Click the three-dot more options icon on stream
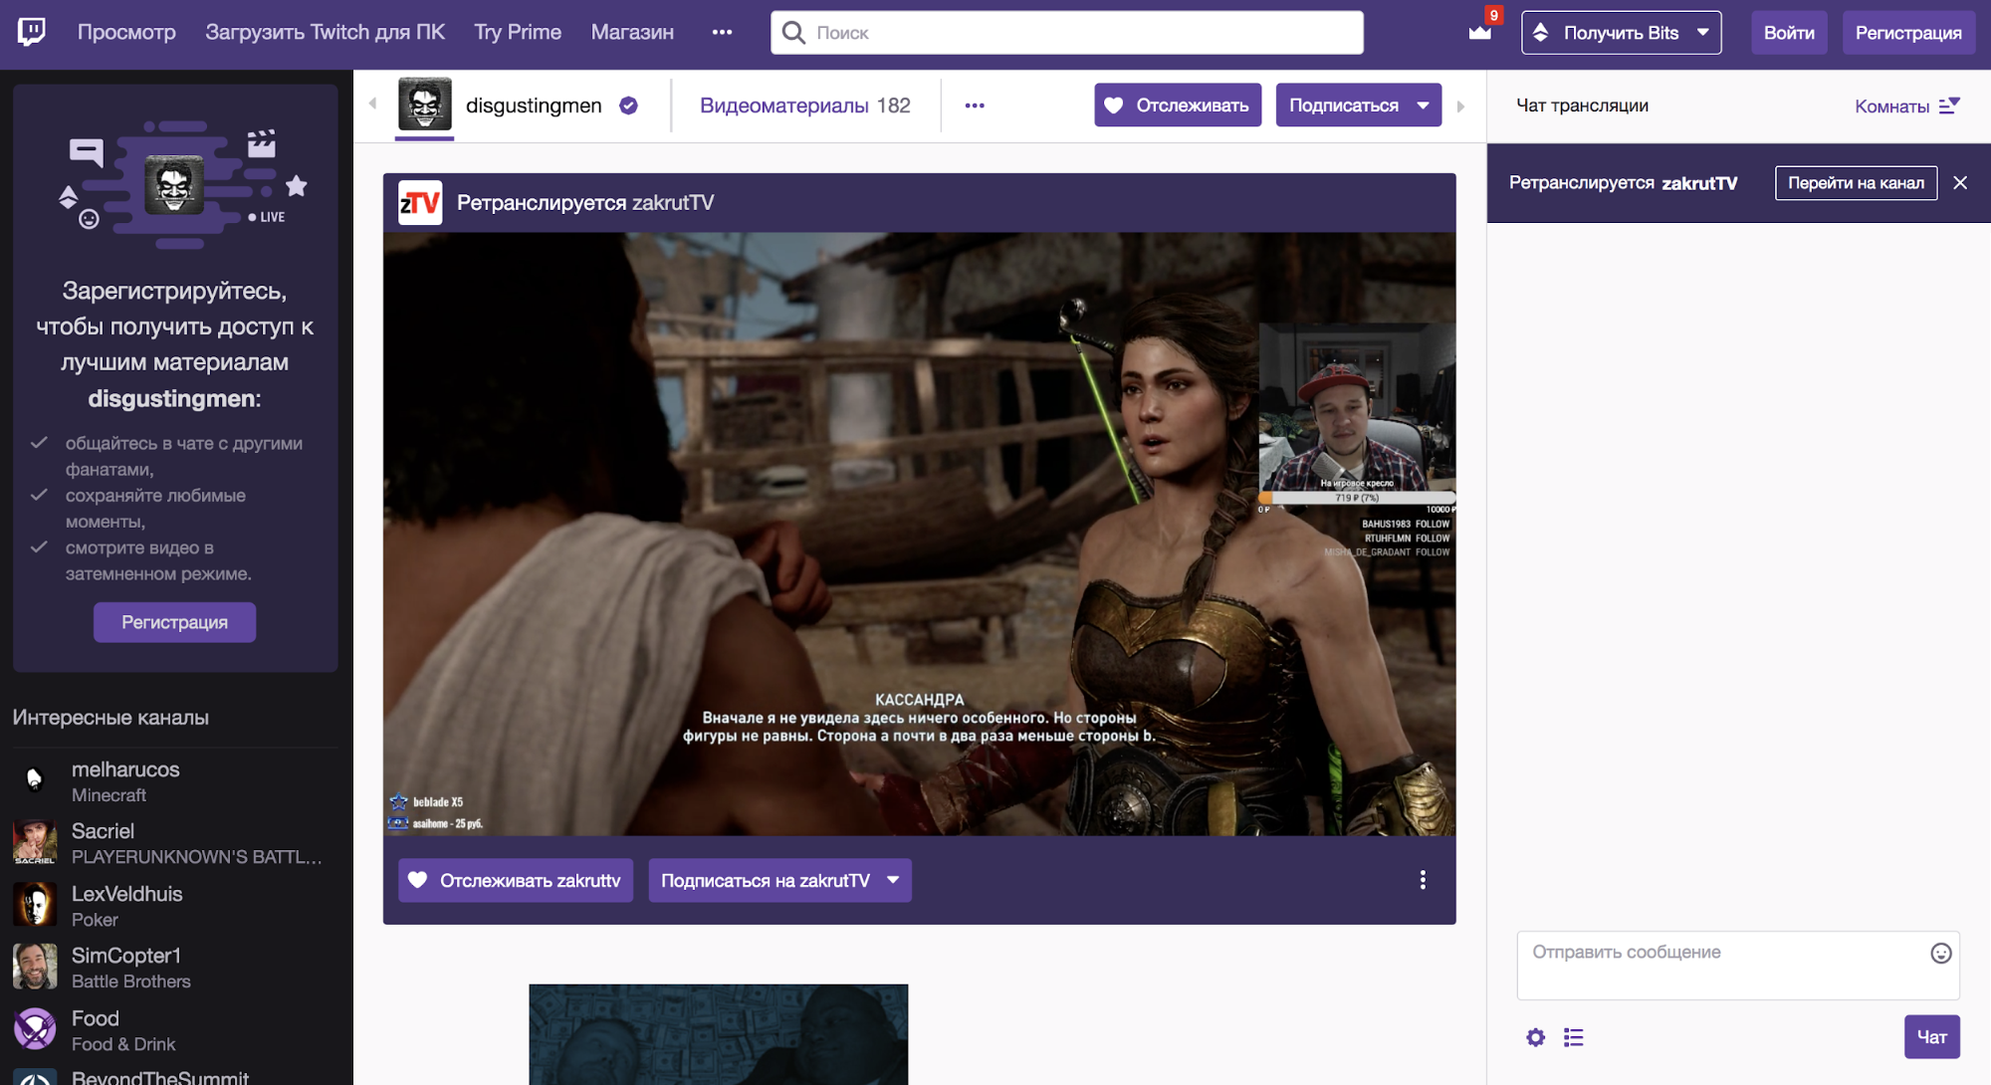1991x1085 pixels. pyautogui.click(x=1424, y=881)
